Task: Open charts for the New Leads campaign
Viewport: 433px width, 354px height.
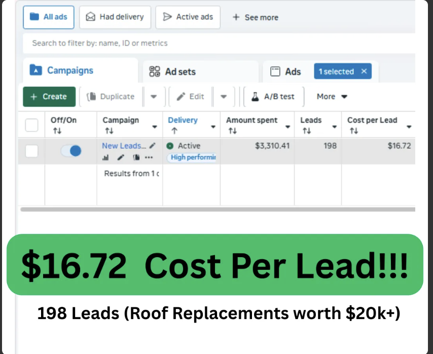Action: 105,157
